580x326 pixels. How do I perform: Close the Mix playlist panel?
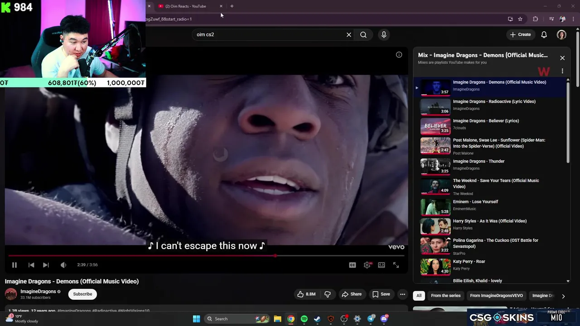coord(562,58)
